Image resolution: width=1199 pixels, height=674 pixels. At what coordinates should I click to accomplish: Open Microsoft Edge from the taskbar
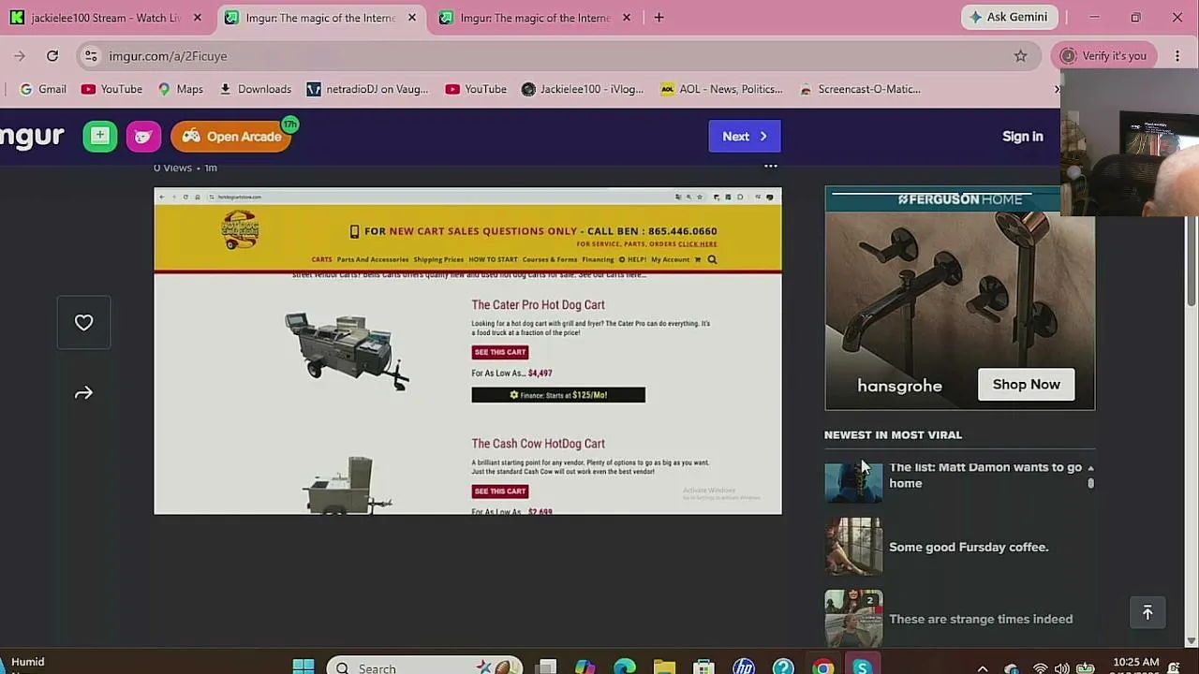(625, 667)
